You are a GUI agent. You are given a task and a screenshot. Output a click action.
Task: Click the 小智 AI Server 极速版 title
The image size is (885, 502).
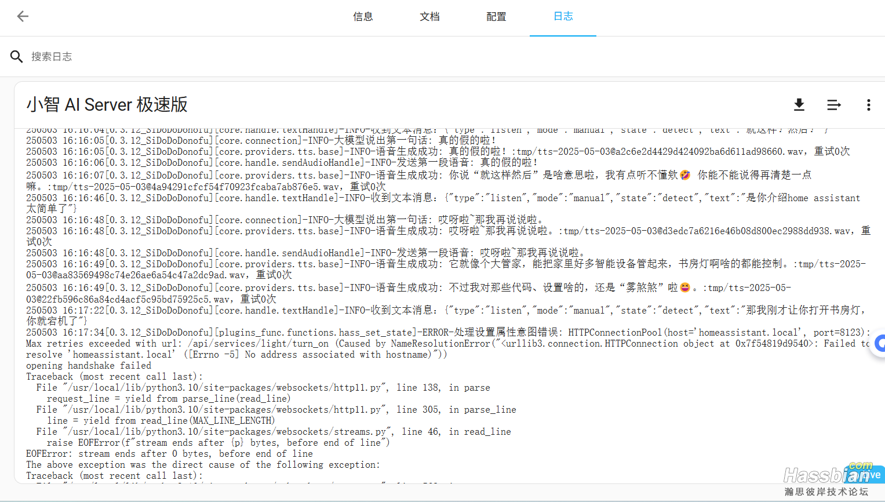[x=107, y=105]
